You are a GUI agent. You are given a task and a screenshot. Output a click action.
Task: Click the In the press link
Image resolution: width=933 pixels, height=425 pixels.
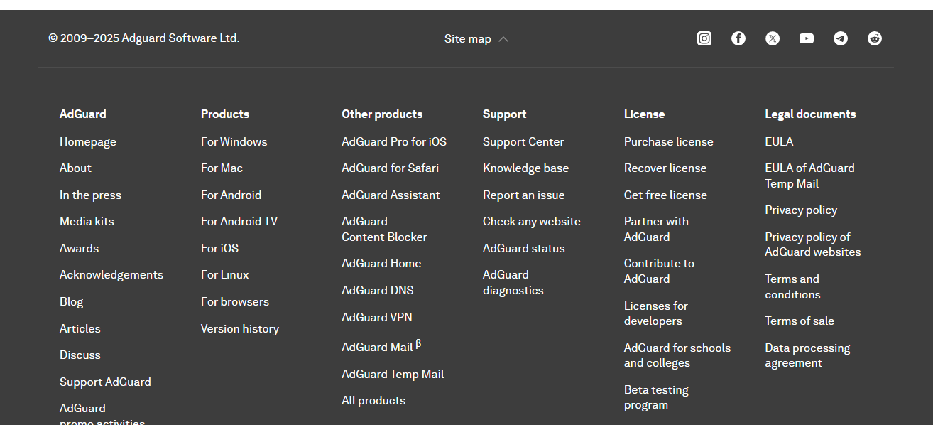coord(90,195)
